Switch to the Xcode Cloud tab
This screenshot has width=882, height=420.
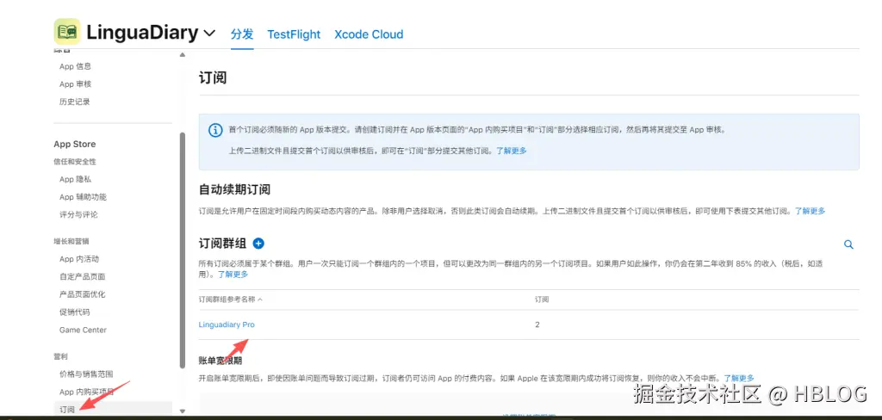pos(369,34)
